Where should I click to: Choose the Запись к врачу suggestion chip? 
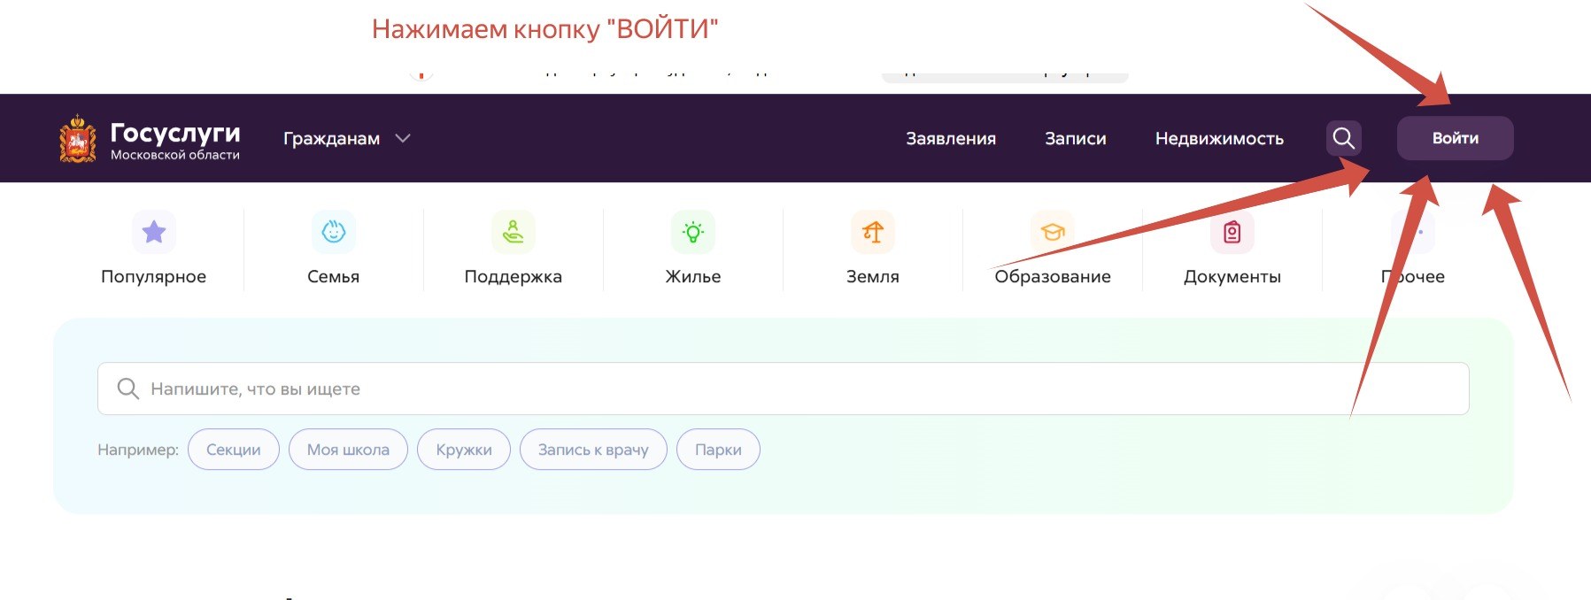tap(593, 450)
